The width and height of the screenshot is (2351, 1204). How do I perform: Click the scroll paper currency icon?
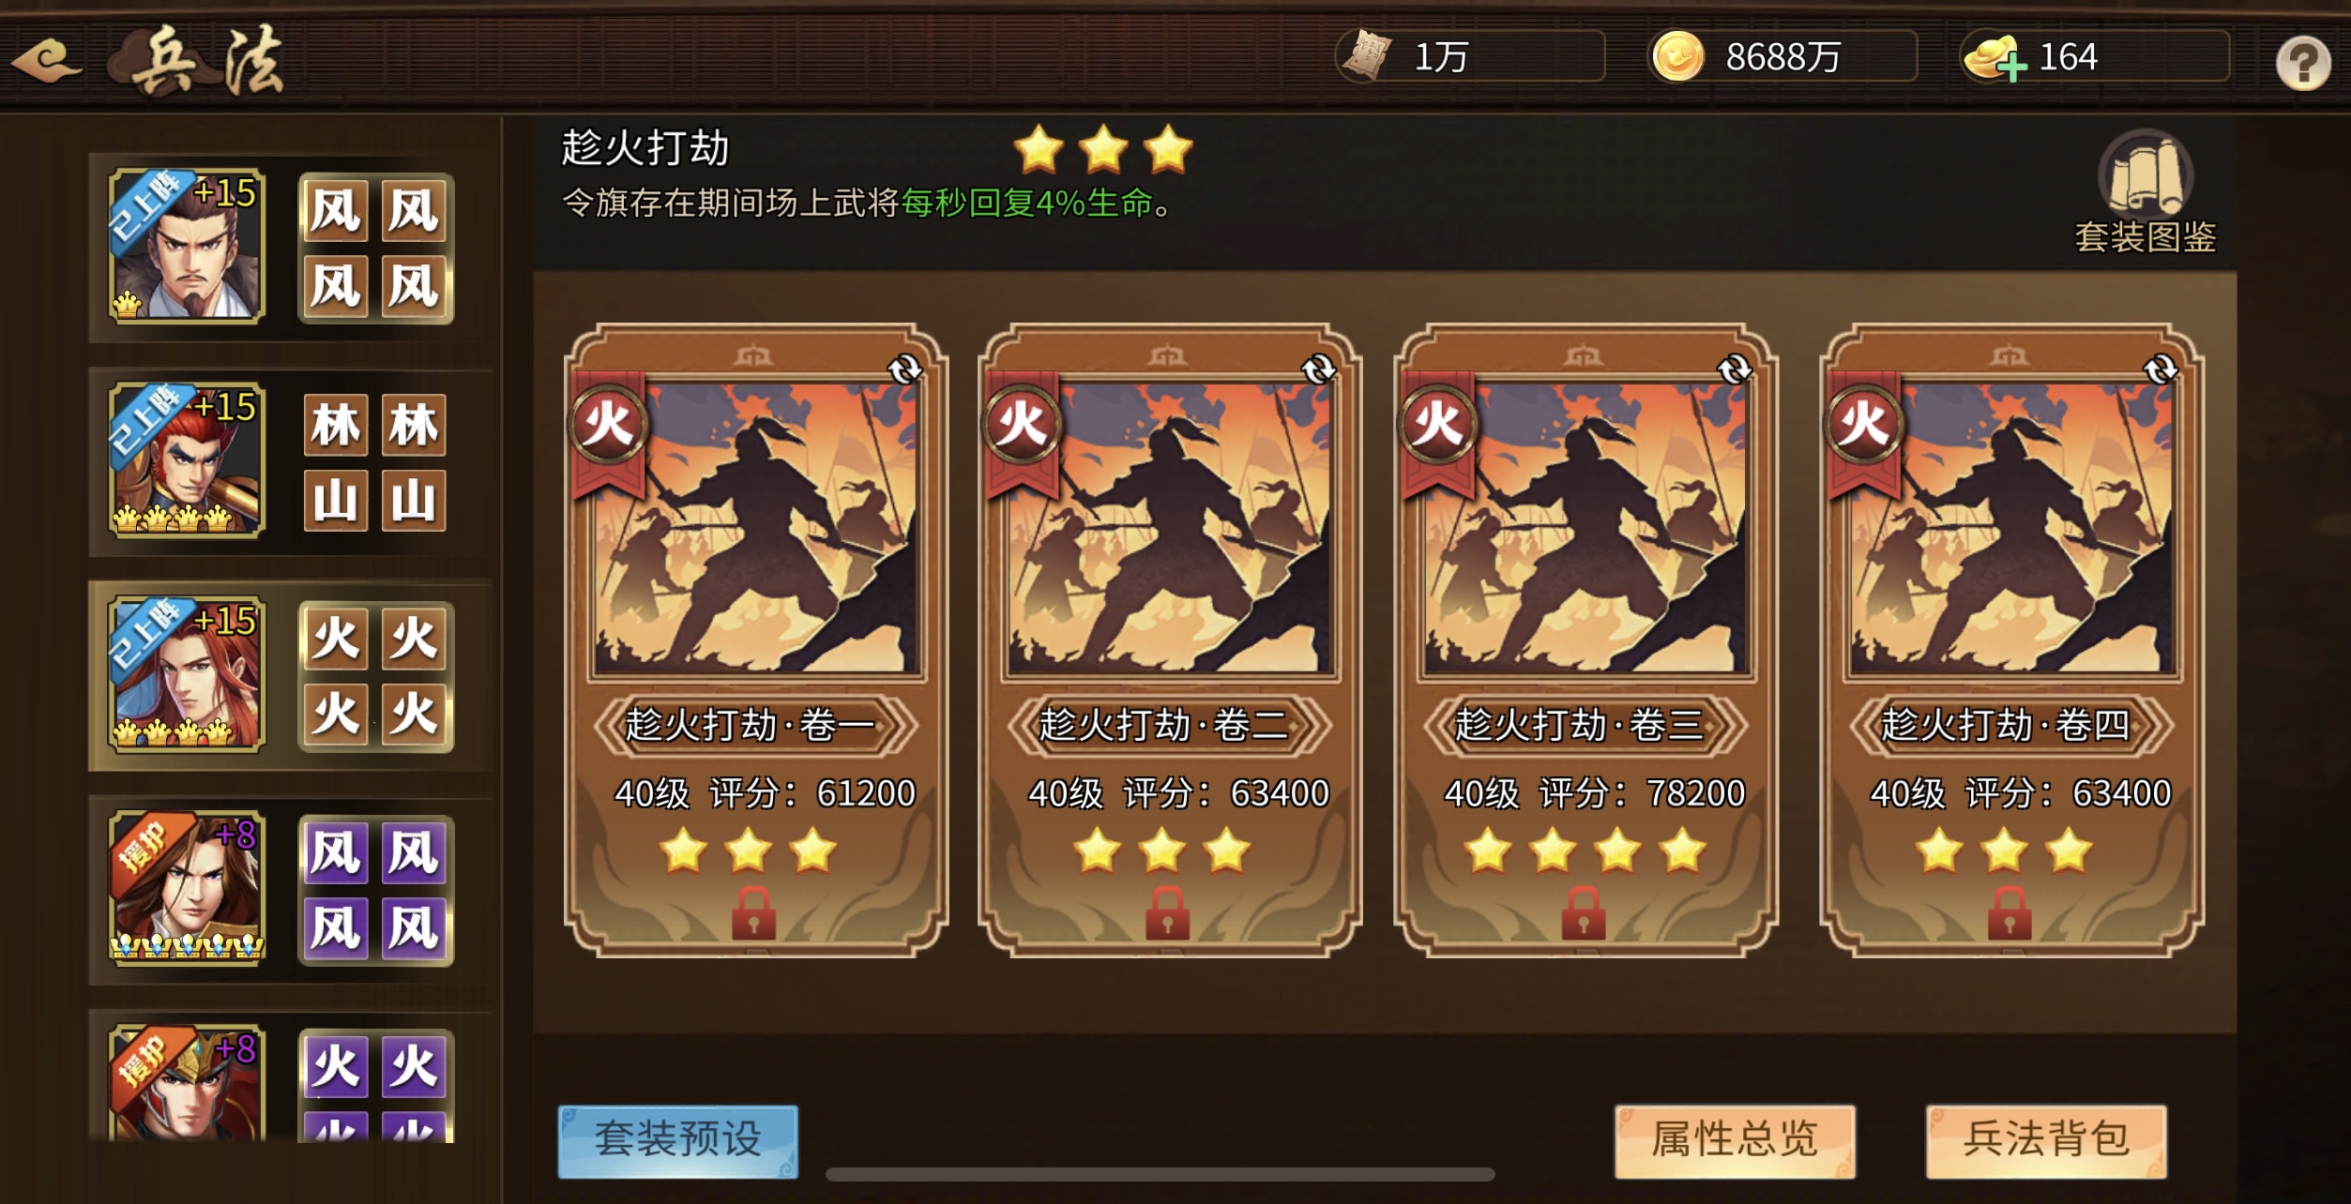coord(1366,55)
